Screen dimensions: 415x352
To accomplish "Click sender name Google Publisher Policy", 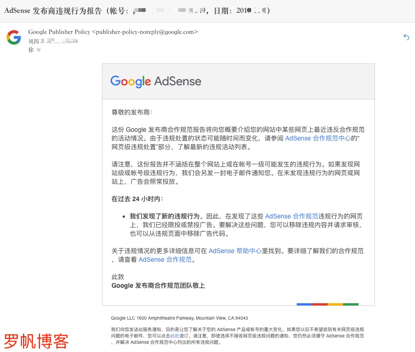I will [59, 32].
